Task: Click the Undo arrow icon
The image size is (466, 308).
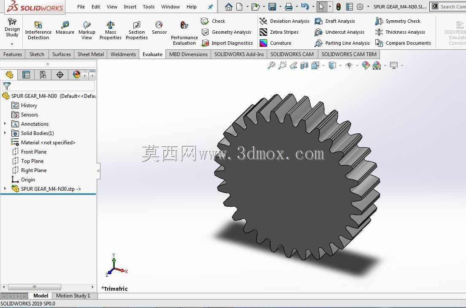Action: click(305, 6)
